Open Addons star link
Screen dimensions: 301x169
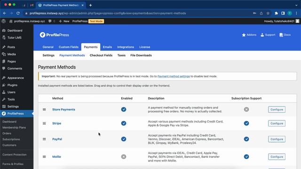[249, 35]
